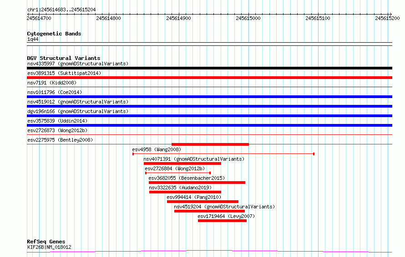Image resolution: width=405 pixels, height=257 pixels.
Task: Open esv4958 (Wang2008) variant label
Action: (157, 149)
